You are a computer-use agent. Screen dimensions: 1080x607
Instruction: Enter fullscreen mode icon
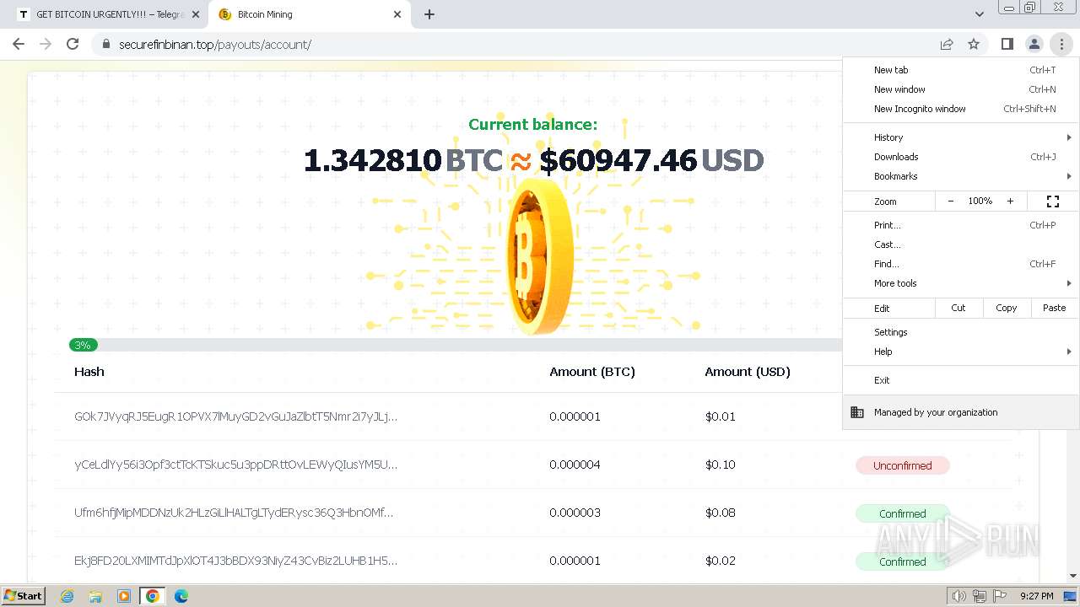click(1053, 201)
